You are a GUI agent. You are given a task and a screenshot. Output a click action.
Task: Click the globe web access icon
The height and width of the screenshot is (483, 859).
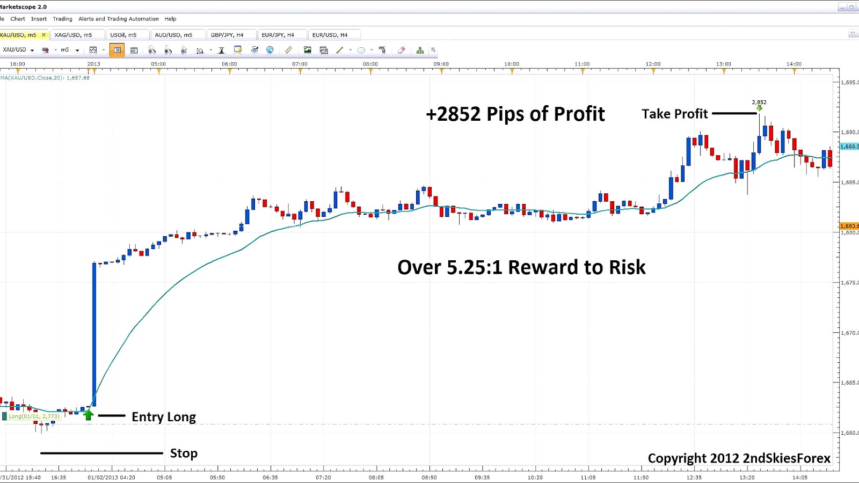pyautogui.click(x=270, y=50)
